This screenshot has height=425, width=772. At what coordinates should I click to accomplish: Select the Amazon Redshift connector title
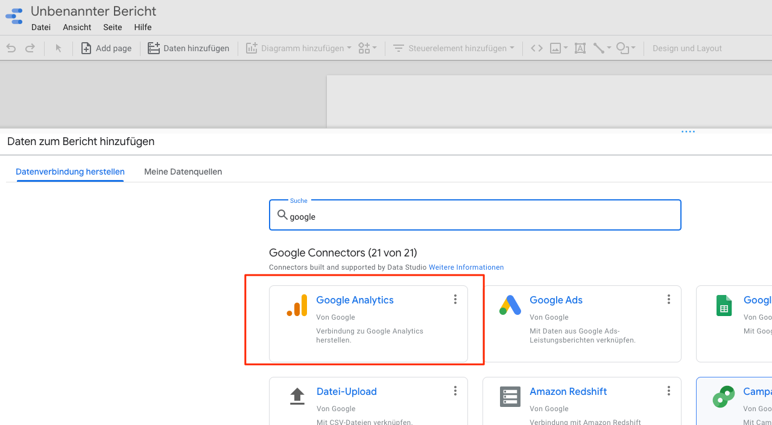568,391
